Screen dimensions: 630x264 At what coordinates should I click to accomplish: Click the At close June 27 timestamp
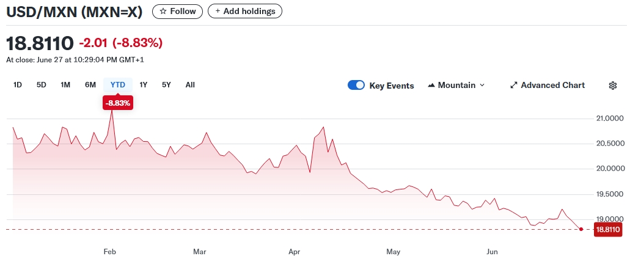click(x=75, y=60)
